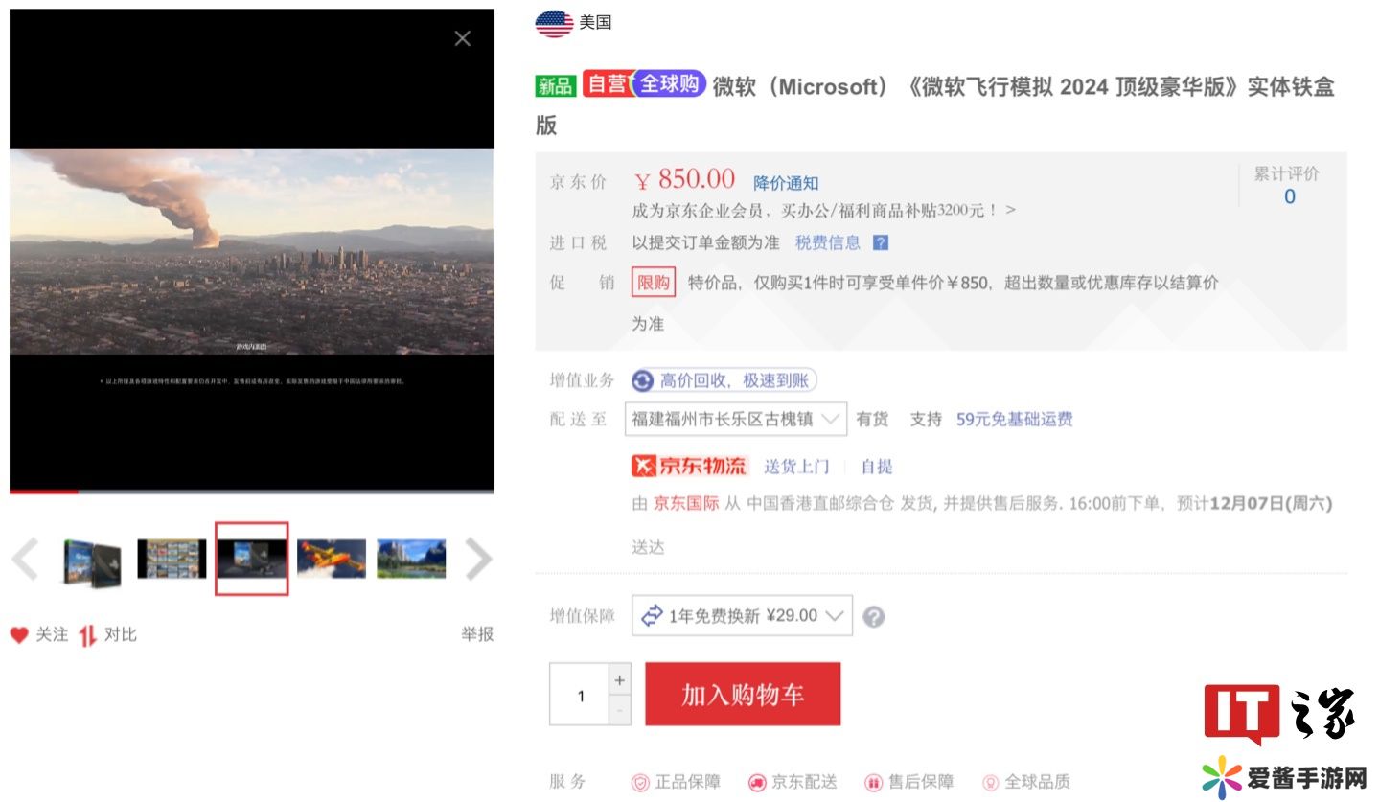Close the video preview with X icon

click(462, 38)
